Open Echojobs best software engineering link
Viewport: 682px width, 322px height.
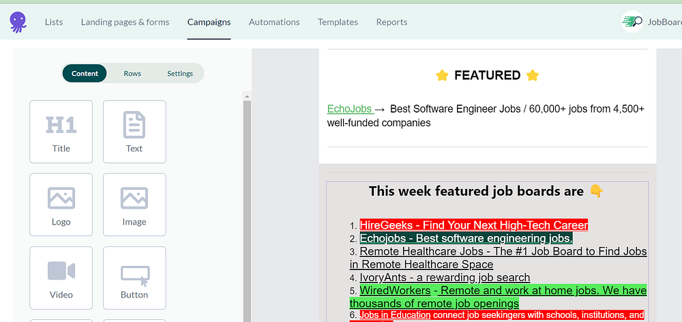[466, 238]
